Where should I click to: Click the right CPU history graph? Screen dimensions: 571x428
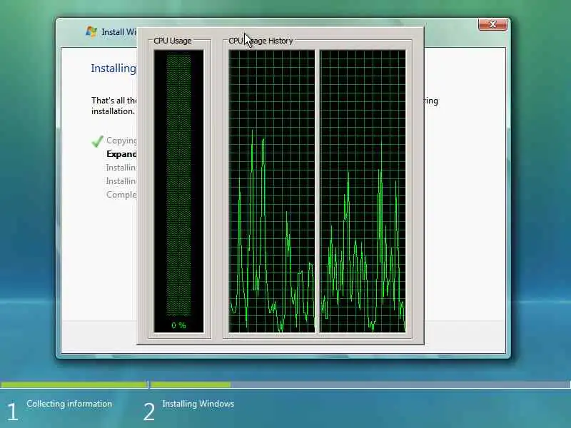click(x=363, y=191)
